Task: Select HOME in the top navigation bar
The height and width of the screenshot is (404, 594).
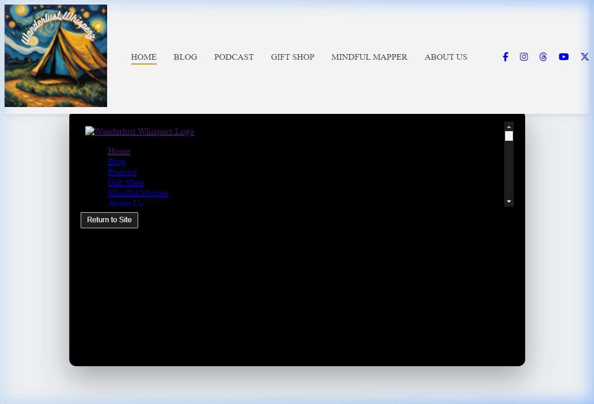Action: pyautogui.click(x=144, y=57)
